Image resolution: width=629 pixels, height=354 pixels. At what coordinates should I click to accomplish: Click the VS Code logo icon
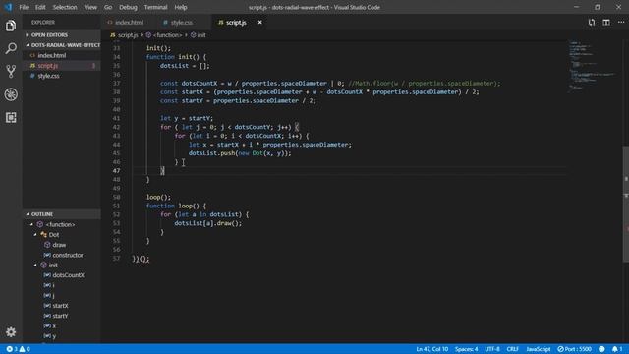pyautogui.click(x=8, y=7)
